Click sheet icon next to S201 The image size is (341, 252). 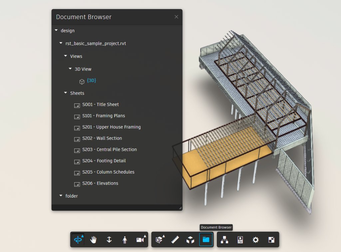coord(77,128)
